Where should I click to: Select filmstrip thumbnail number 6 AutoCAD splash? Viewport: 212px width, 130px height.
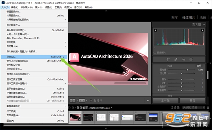click(x=75, y=117)
